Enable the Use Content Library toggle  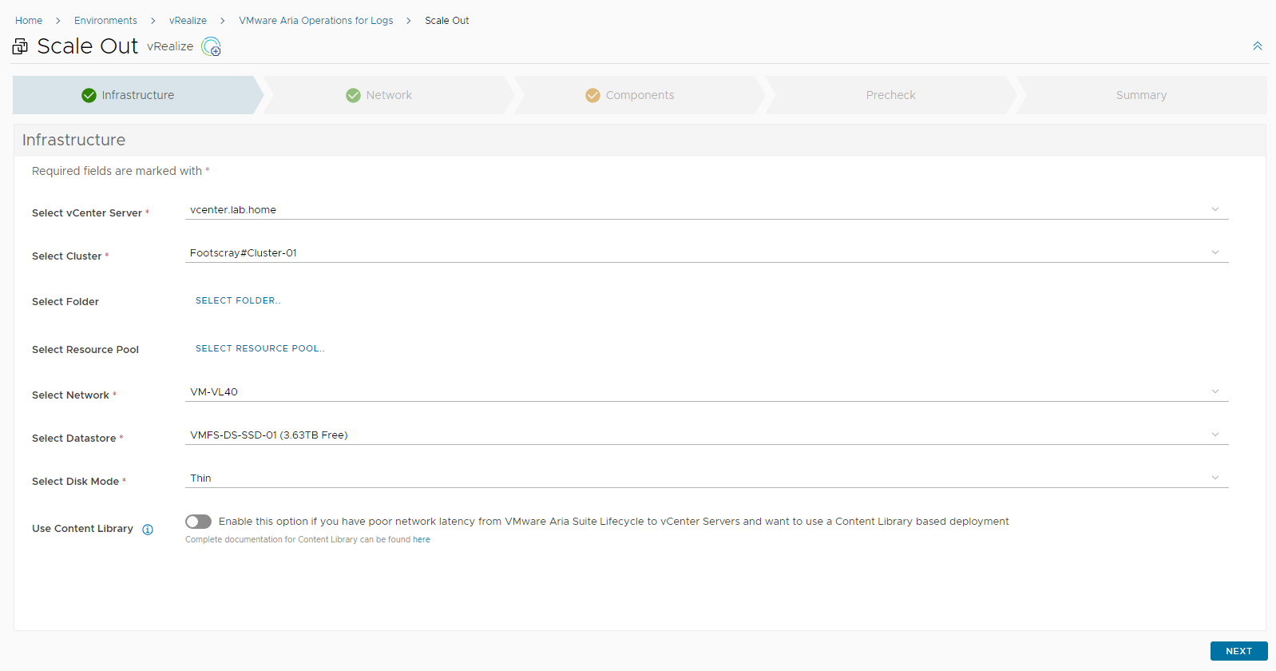coord(198,522)
